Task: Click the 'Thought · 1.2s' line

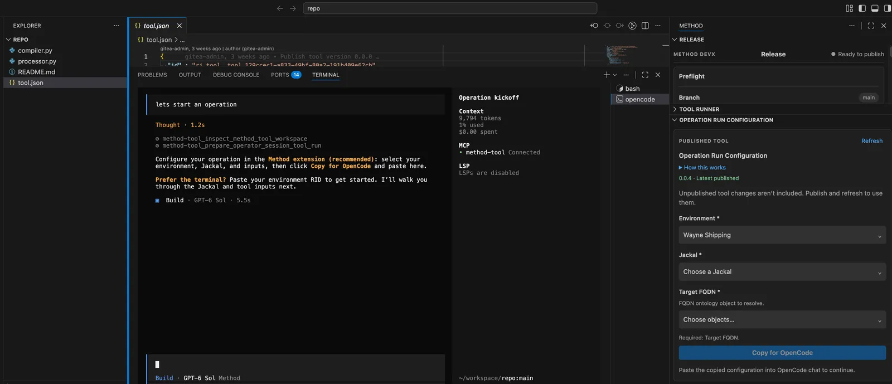Action: 180,125
